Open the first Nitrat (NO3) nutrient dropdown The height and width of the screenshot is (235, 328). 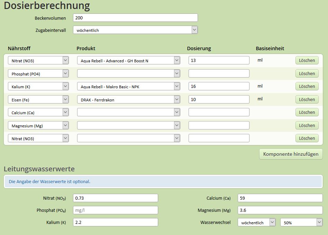[x=38, y=61]
